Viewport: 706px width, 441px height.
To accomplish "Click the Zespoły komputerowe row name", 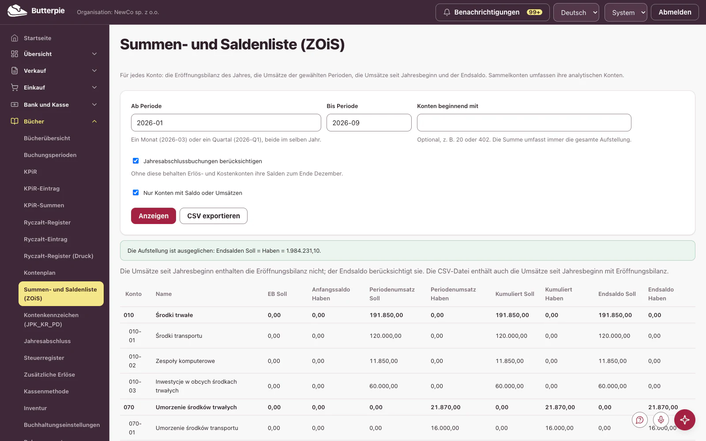I will [x=185, y=361].
